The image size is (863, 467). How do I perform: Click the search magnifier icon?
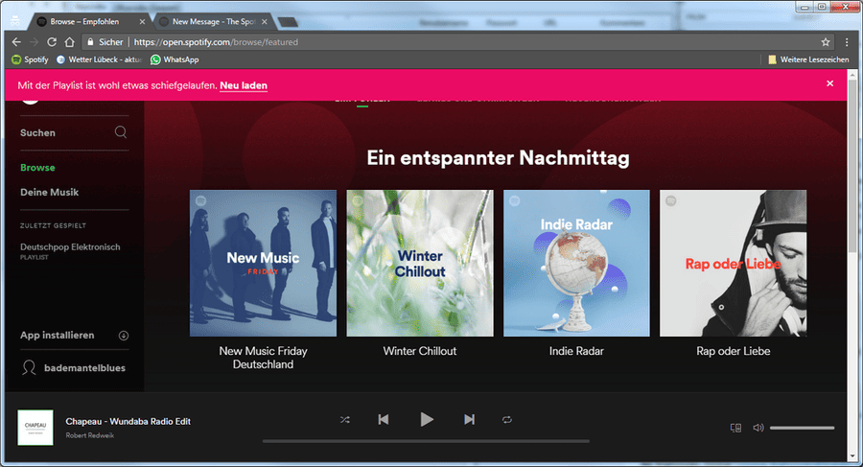121,132
